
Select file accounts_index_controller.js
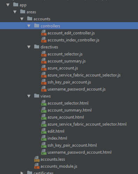pos(73,40)
